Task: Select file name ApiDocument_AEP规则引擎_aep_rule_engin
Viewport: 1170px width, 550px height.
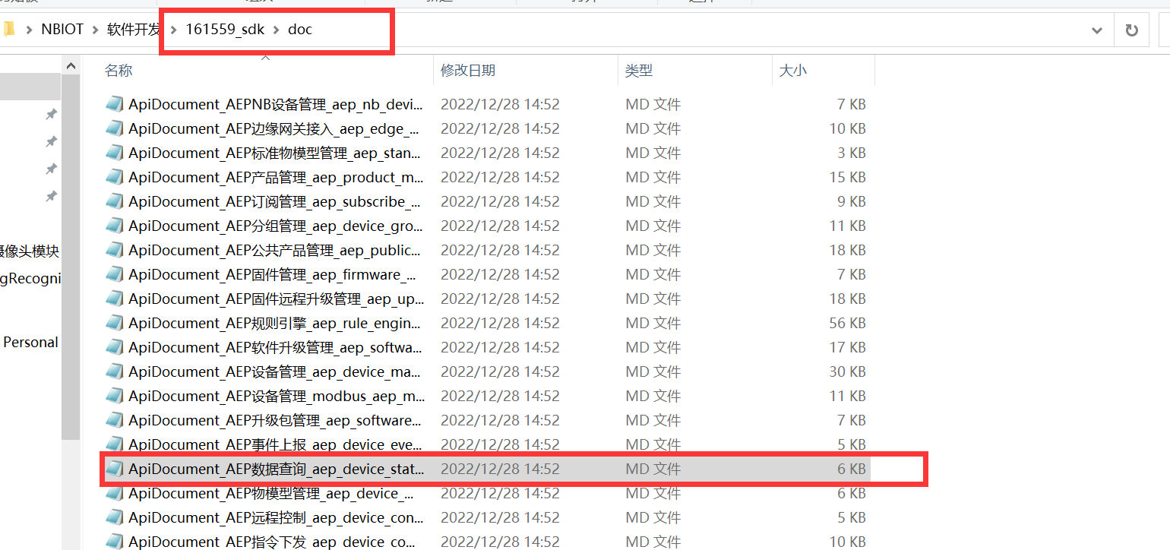Action: coord(274,323)
